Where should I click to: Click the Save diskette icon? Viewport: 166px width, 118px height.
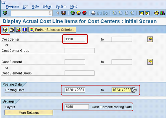(63, 13)
